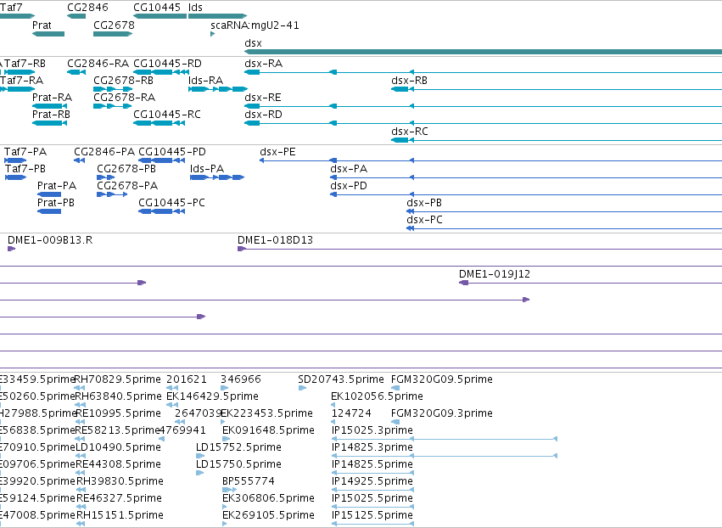Select the CG2678 gene label
This screenshot has height=528, width=722.
point(114,25)
